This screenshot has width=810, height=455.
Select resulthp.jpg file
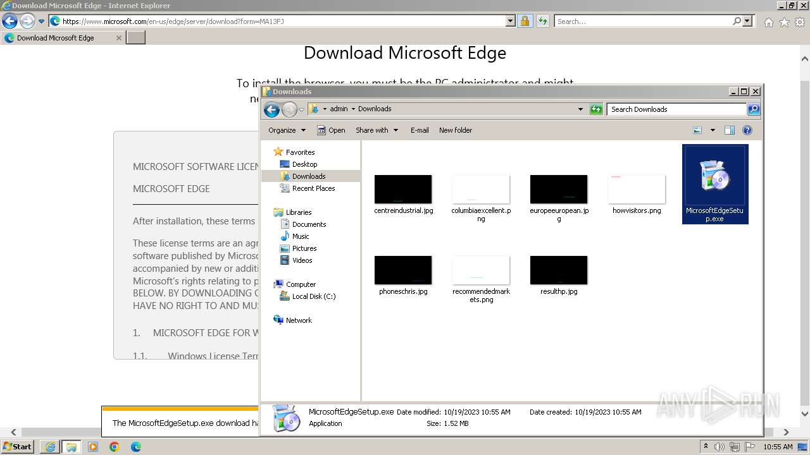coord(559,276)
